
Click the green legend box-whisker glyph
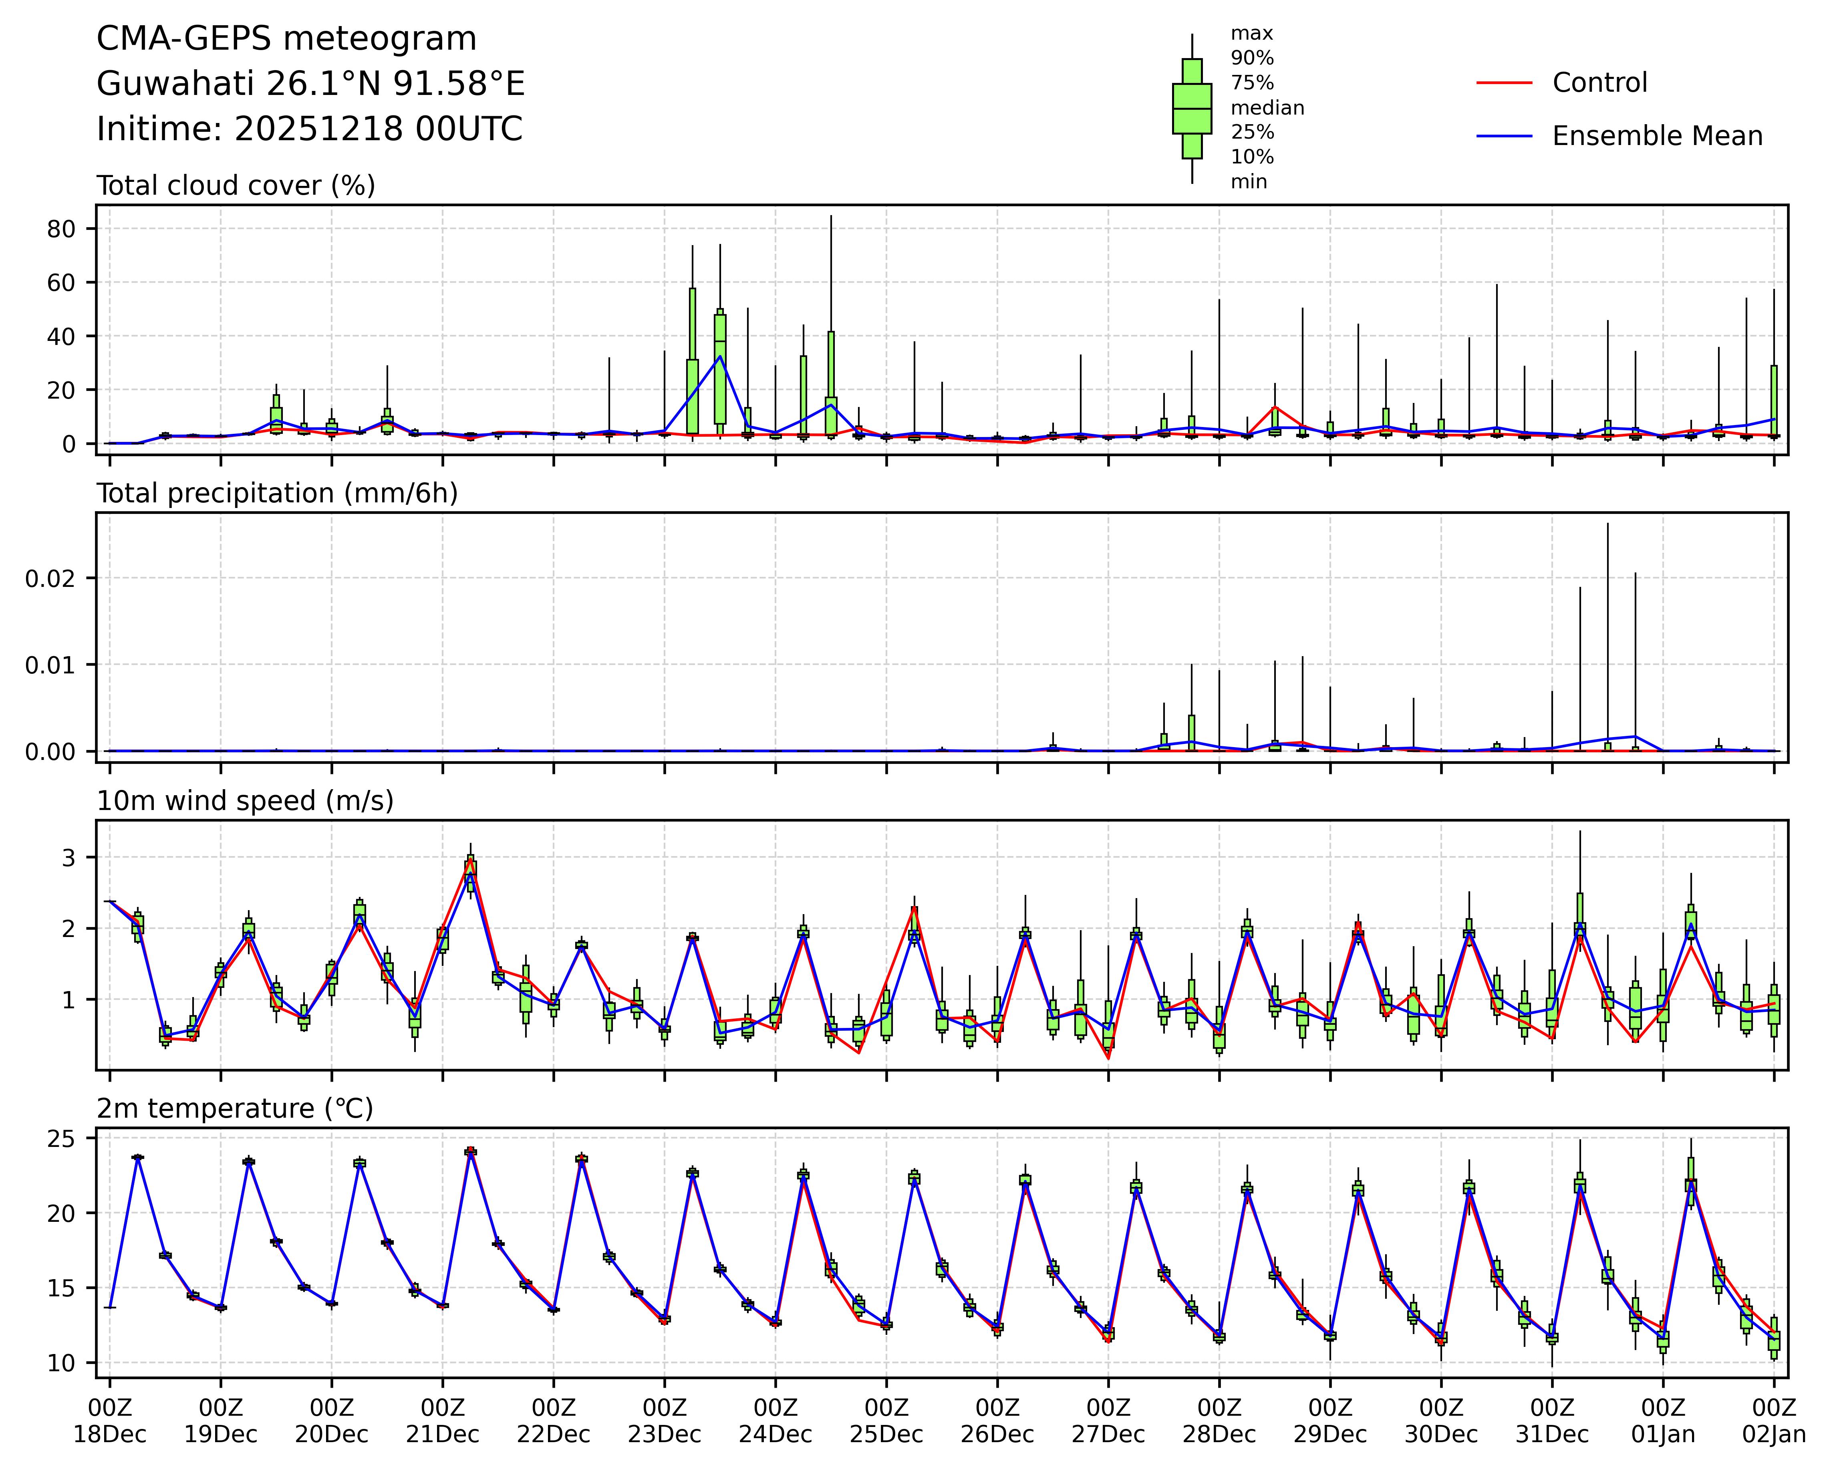tap(1192, 109)
